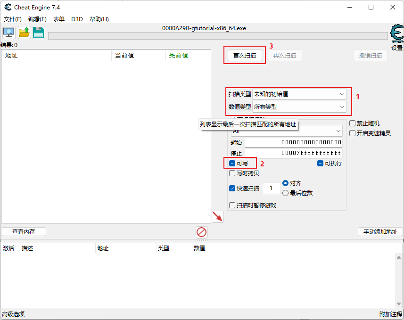The image size is (404, 320).
Task: Click the 地址 column header in results
Action: pos(57,56)
